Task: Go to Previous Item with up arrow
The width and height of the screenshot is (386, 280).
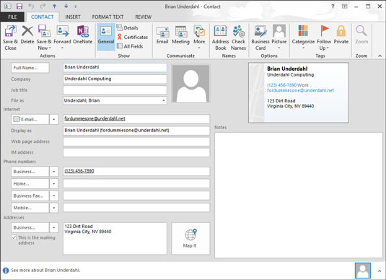Action: [x=54, y=6]
